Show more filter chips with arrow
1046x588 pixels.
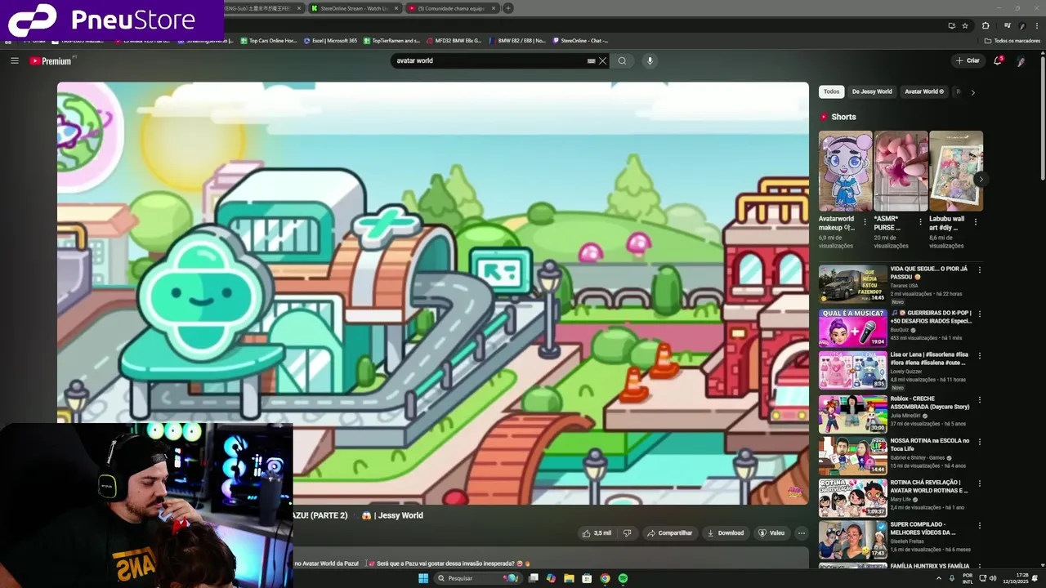[x=972, y=92]
